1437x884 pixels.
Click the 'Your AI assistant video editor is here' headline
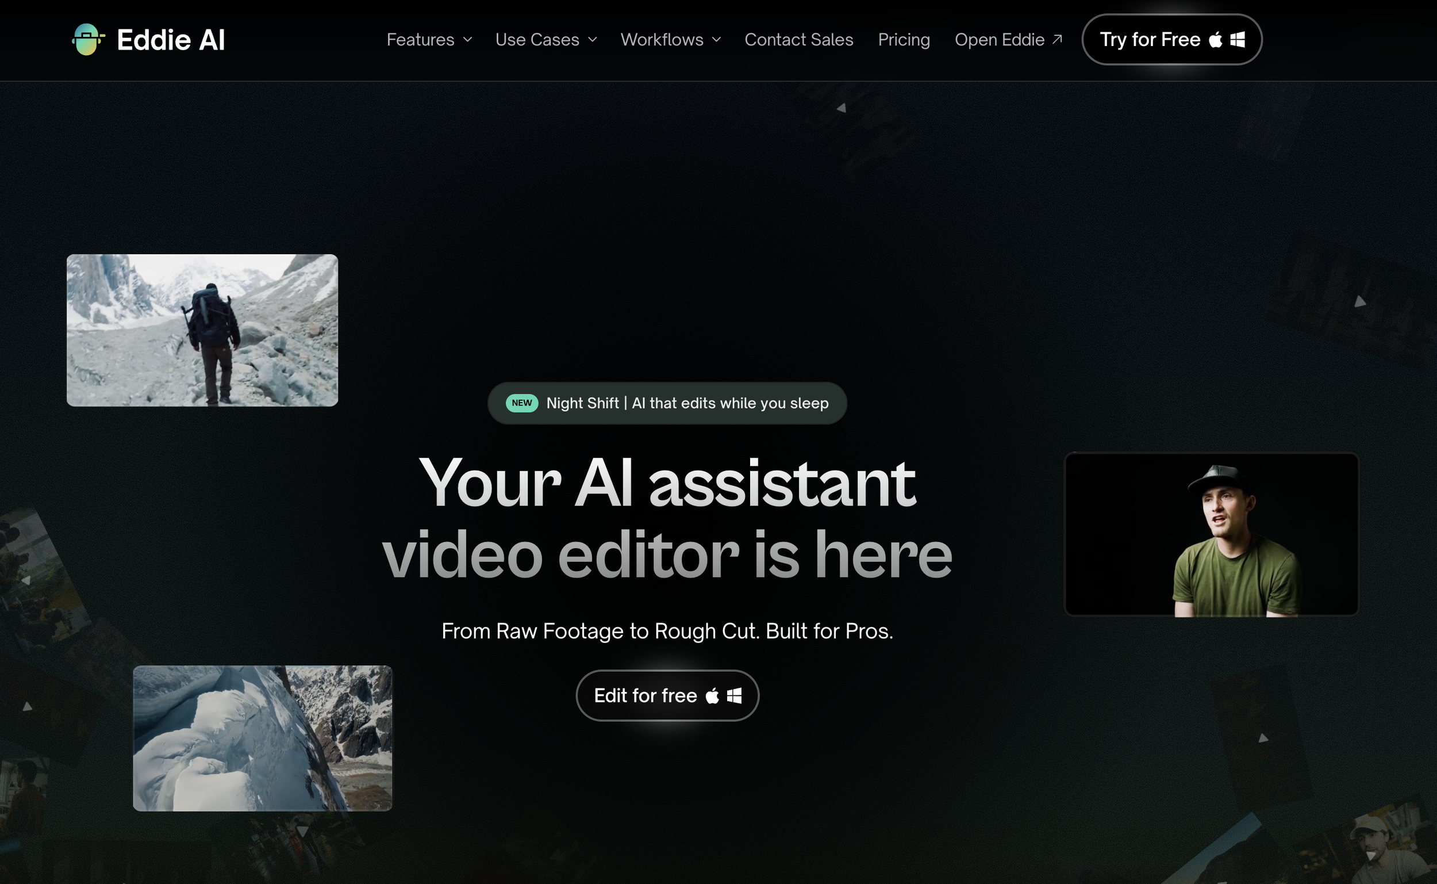tap(667, 518)
